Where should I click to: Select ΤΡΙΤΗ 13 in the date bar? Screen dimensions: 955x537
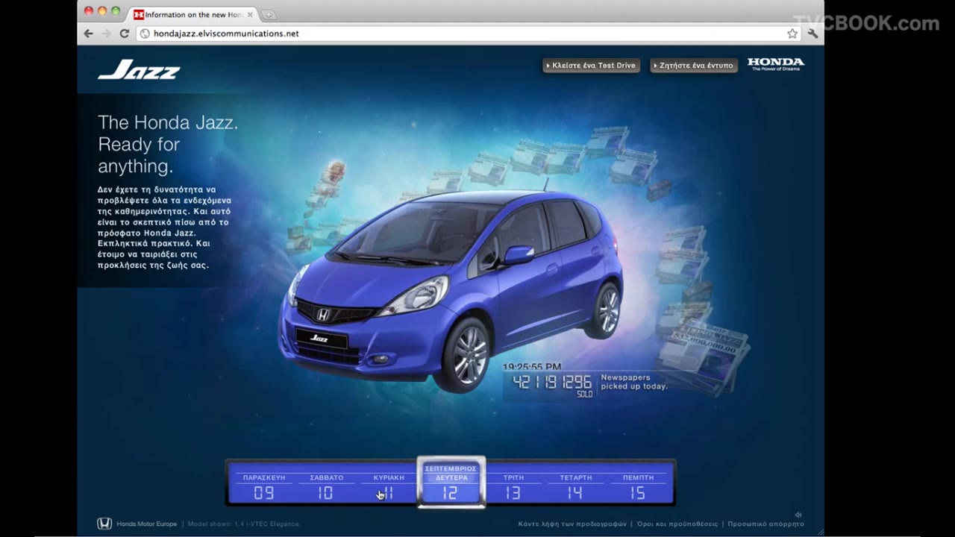point(513,486)
